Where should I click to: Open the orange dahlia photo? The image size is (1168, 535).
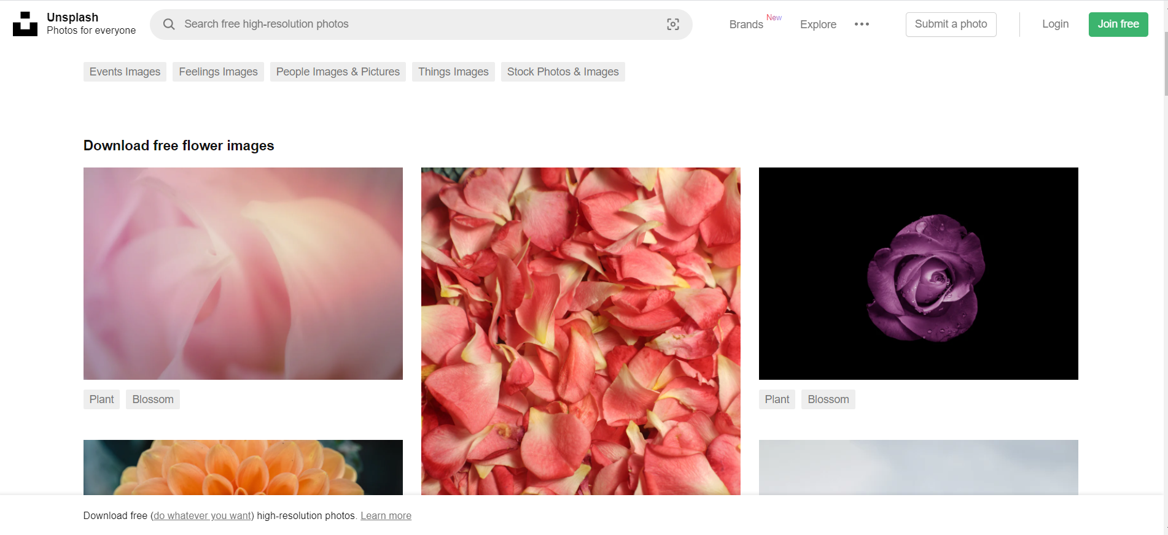[243, 468]
